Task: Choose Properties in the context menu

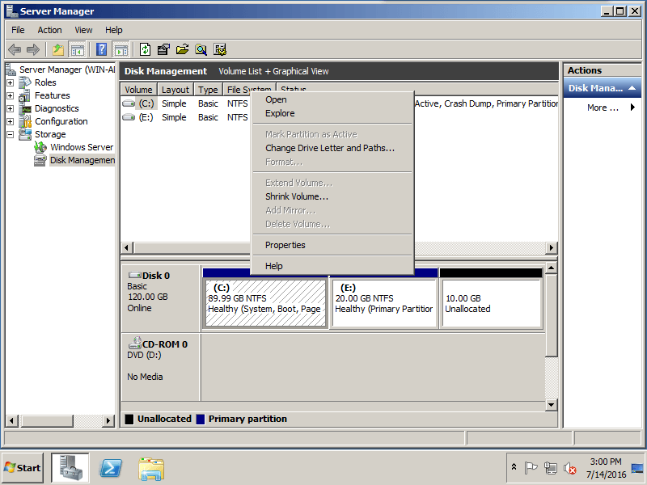Action: (332, 245)
